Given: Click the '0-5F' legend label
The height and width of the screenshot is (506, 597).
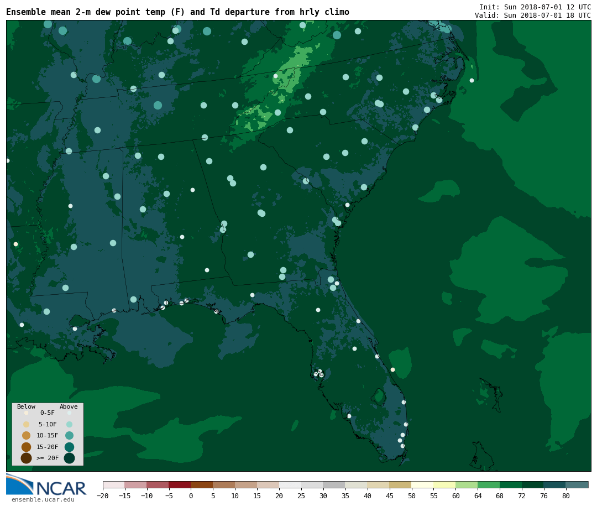Looking at the screenshot, I should pos(48,413).
